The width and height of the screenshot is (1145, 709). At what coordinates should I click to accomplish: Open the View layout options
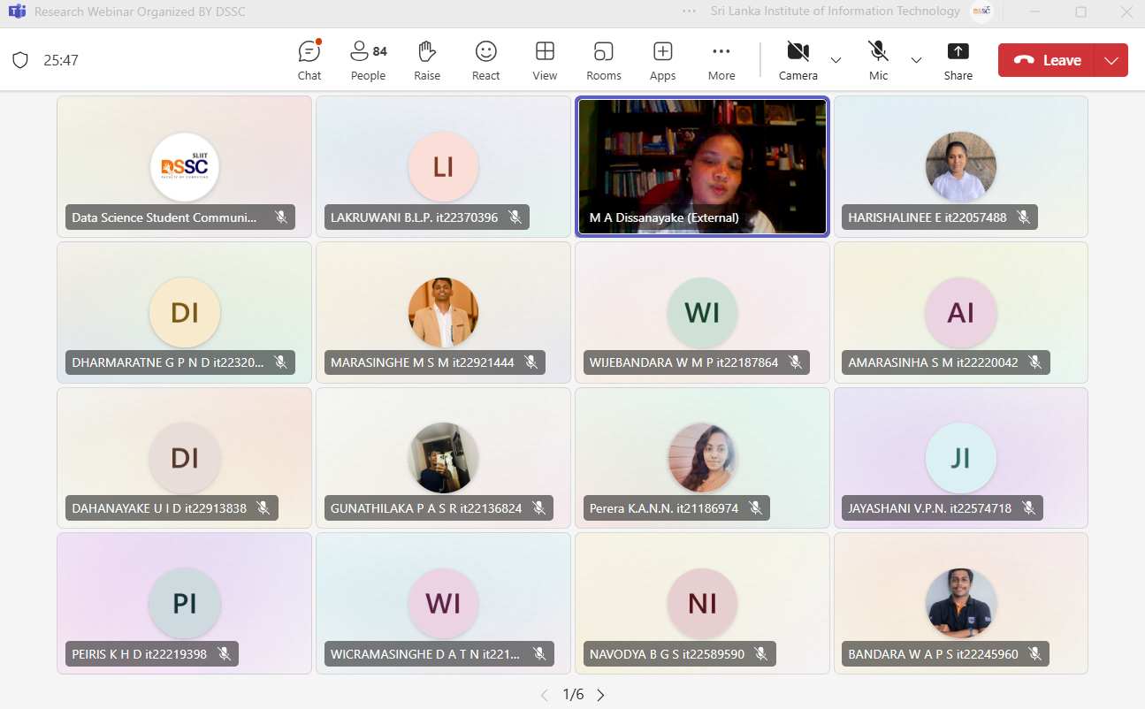tap(545, 60)
